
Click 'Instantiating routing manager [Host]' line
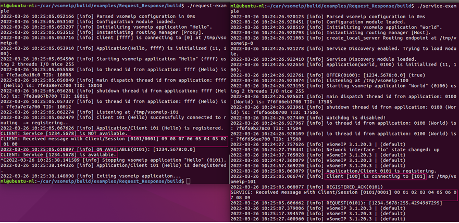[330, 32]
